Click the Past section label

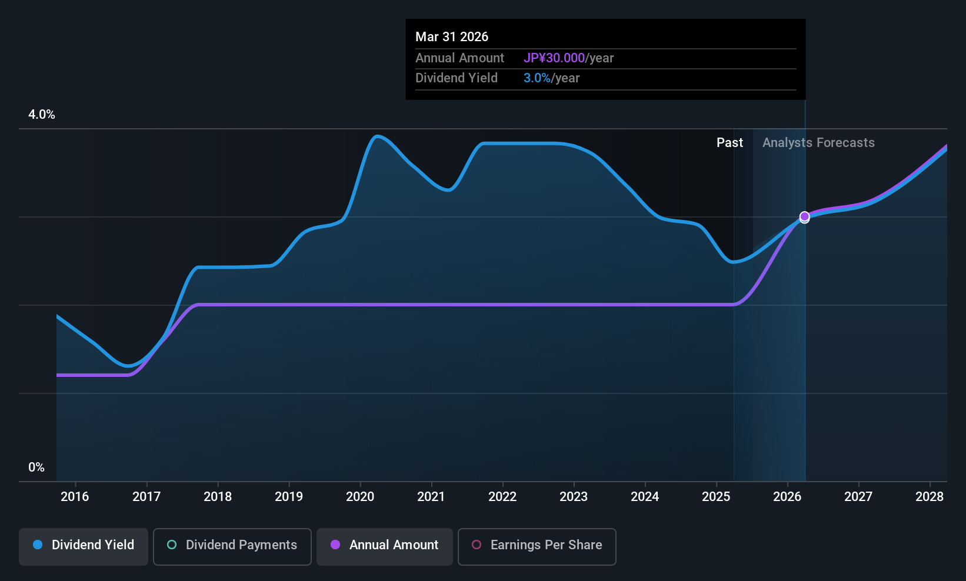[x=730, y=143]
